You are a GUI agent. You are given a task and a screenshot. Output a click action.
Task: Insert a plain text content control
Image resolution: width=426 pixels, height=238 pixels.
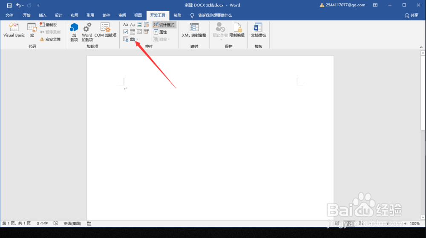tap(132, 25)
